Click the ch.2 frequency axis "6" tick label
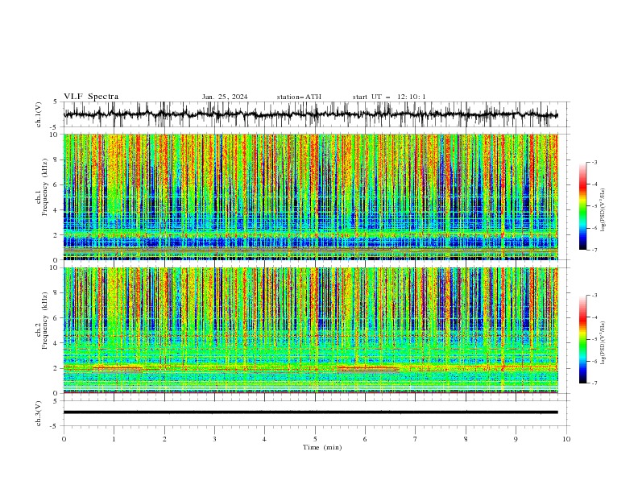This screenshot has height=493, width=638. pyautogui.click(x=57, y=318)
